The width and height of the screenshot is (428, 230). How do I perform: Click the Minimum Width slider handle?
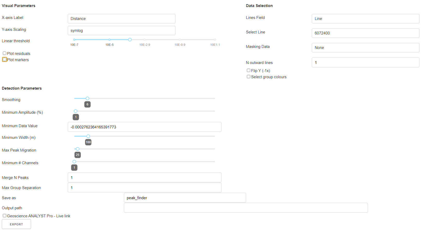88,136
